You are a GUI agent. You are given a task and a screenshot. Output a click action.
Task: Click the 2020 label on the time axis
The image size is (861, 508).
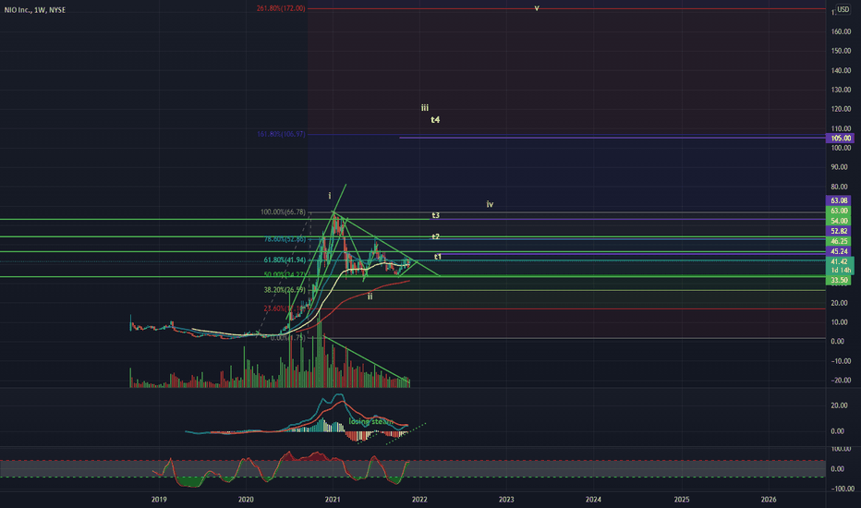(246, 499)
